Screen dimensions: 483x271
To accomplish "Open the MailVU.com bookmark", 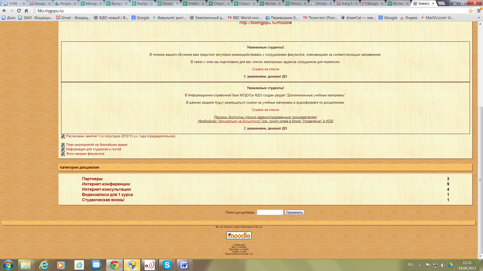I will tap(437, 18).
